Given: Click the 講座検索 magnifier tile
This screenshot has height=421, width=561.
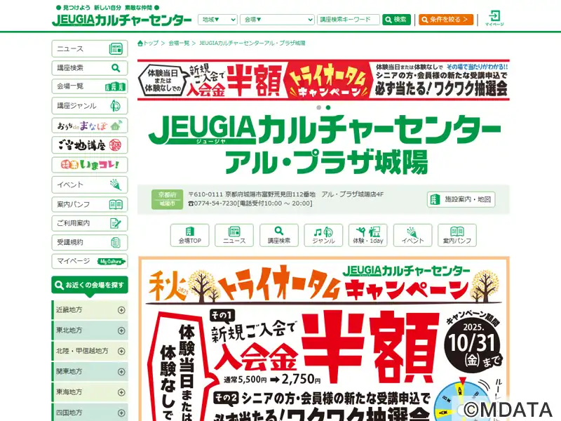Looking at the screenshot, I should (278, 235).
